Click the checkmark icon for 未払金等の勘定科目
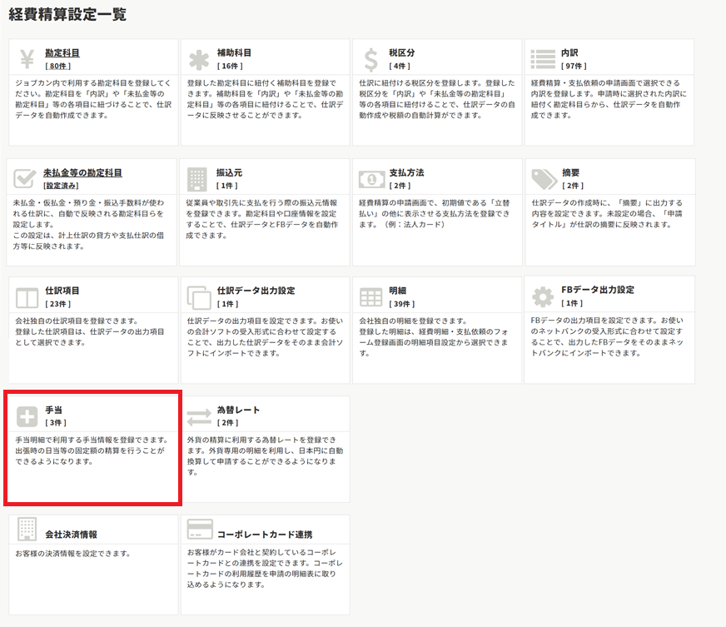This screenshot has height=627, width=726. pos(26,178)
